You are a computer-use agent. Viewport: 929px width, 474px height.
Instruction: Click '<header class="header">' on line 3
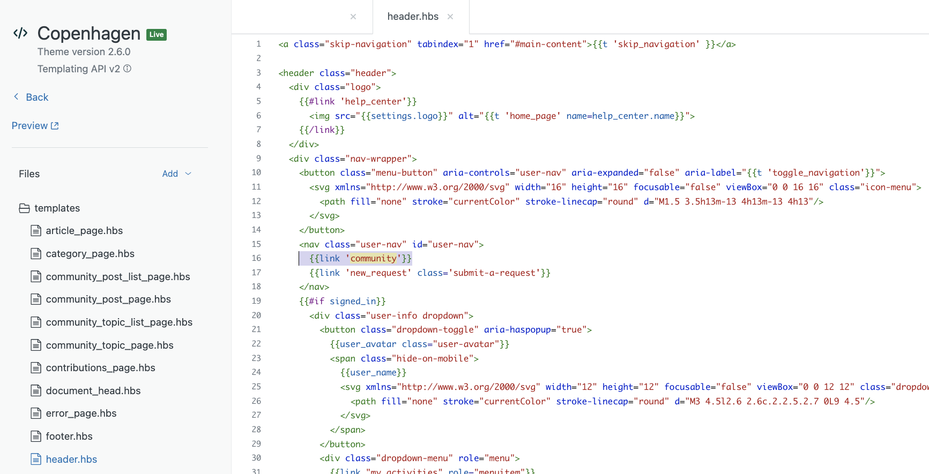[337, 73]
